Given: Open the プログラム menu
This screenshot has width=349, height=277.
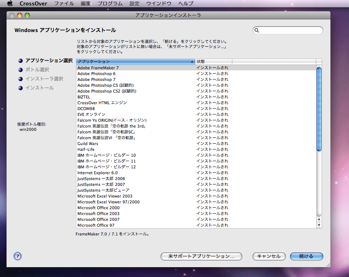Looking at the screenshot, I should point(110,3).
